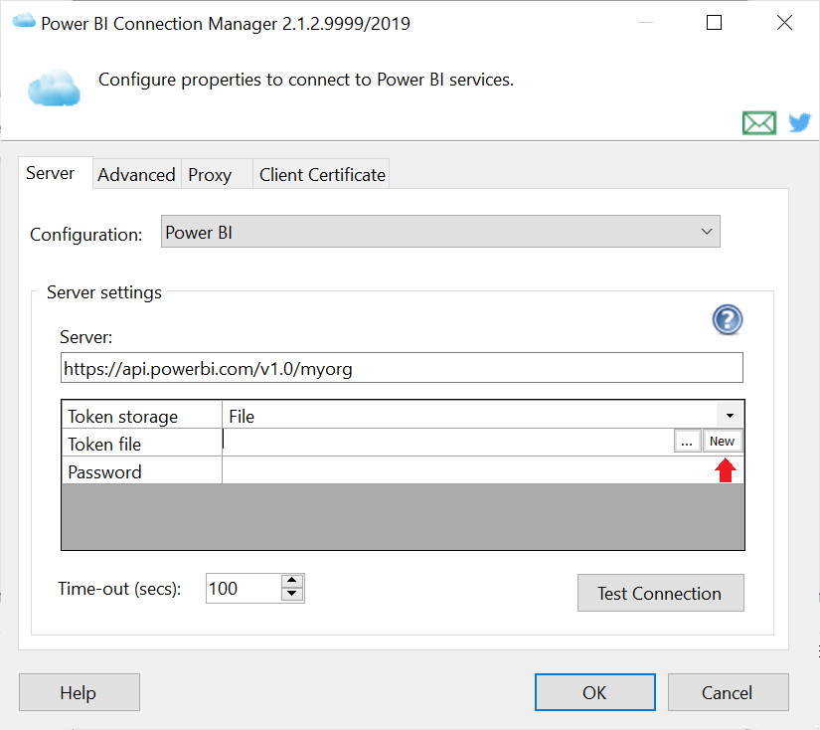Maximize the Connection Manager window
The height and width of the screenshot is (730, 820).
tap(714, 23)
